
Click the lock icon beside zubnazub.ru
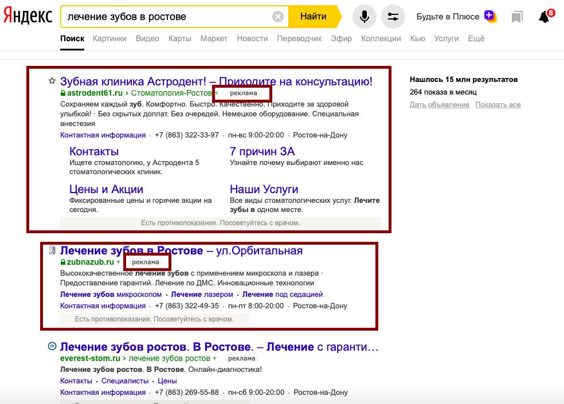click(x=63, y=262)
